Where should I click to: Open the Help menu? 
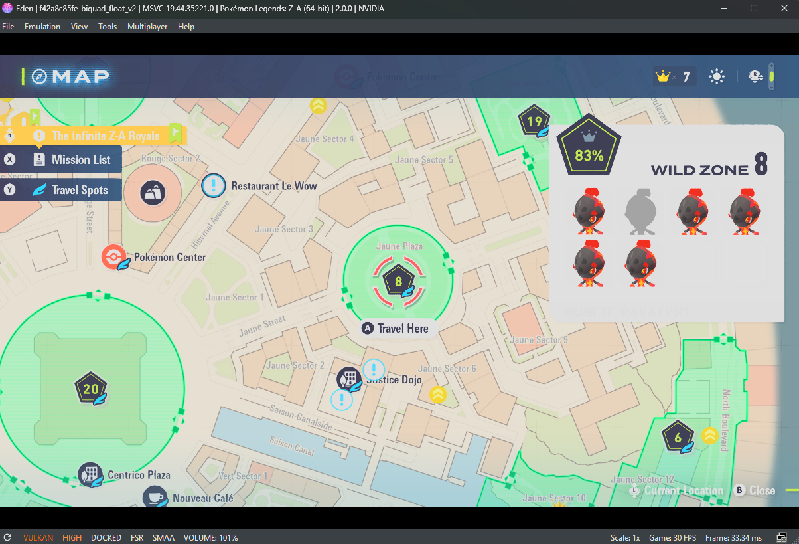(186, 27)
